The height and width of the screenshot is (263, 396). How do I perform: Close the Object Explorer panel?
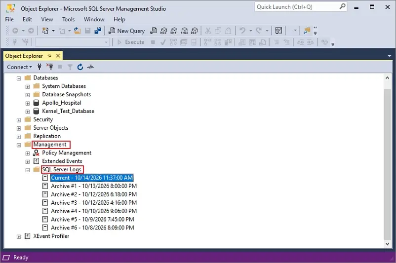(58, 56)
